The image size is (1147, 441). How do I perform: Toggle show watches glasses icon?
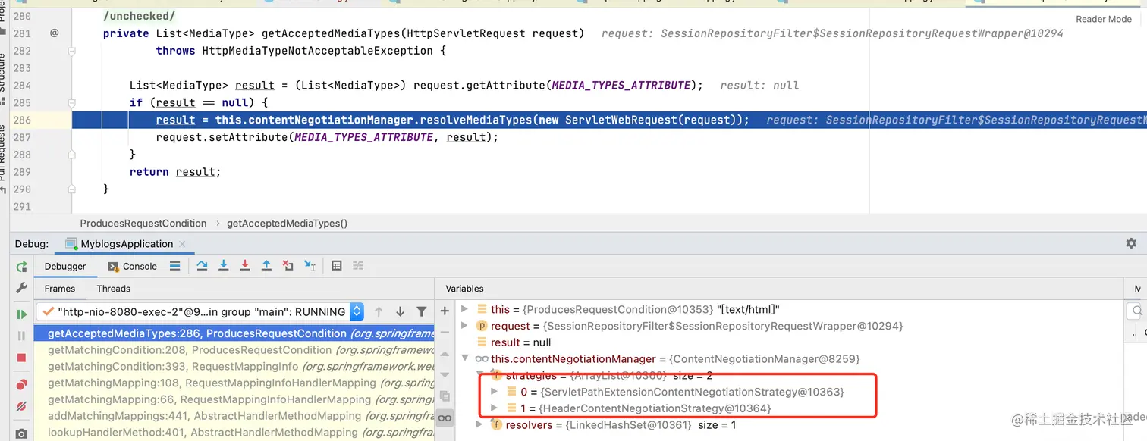445,418
